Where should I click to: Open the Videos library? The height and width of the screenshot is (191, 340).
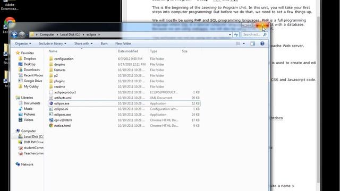click(x=28, y=120)
